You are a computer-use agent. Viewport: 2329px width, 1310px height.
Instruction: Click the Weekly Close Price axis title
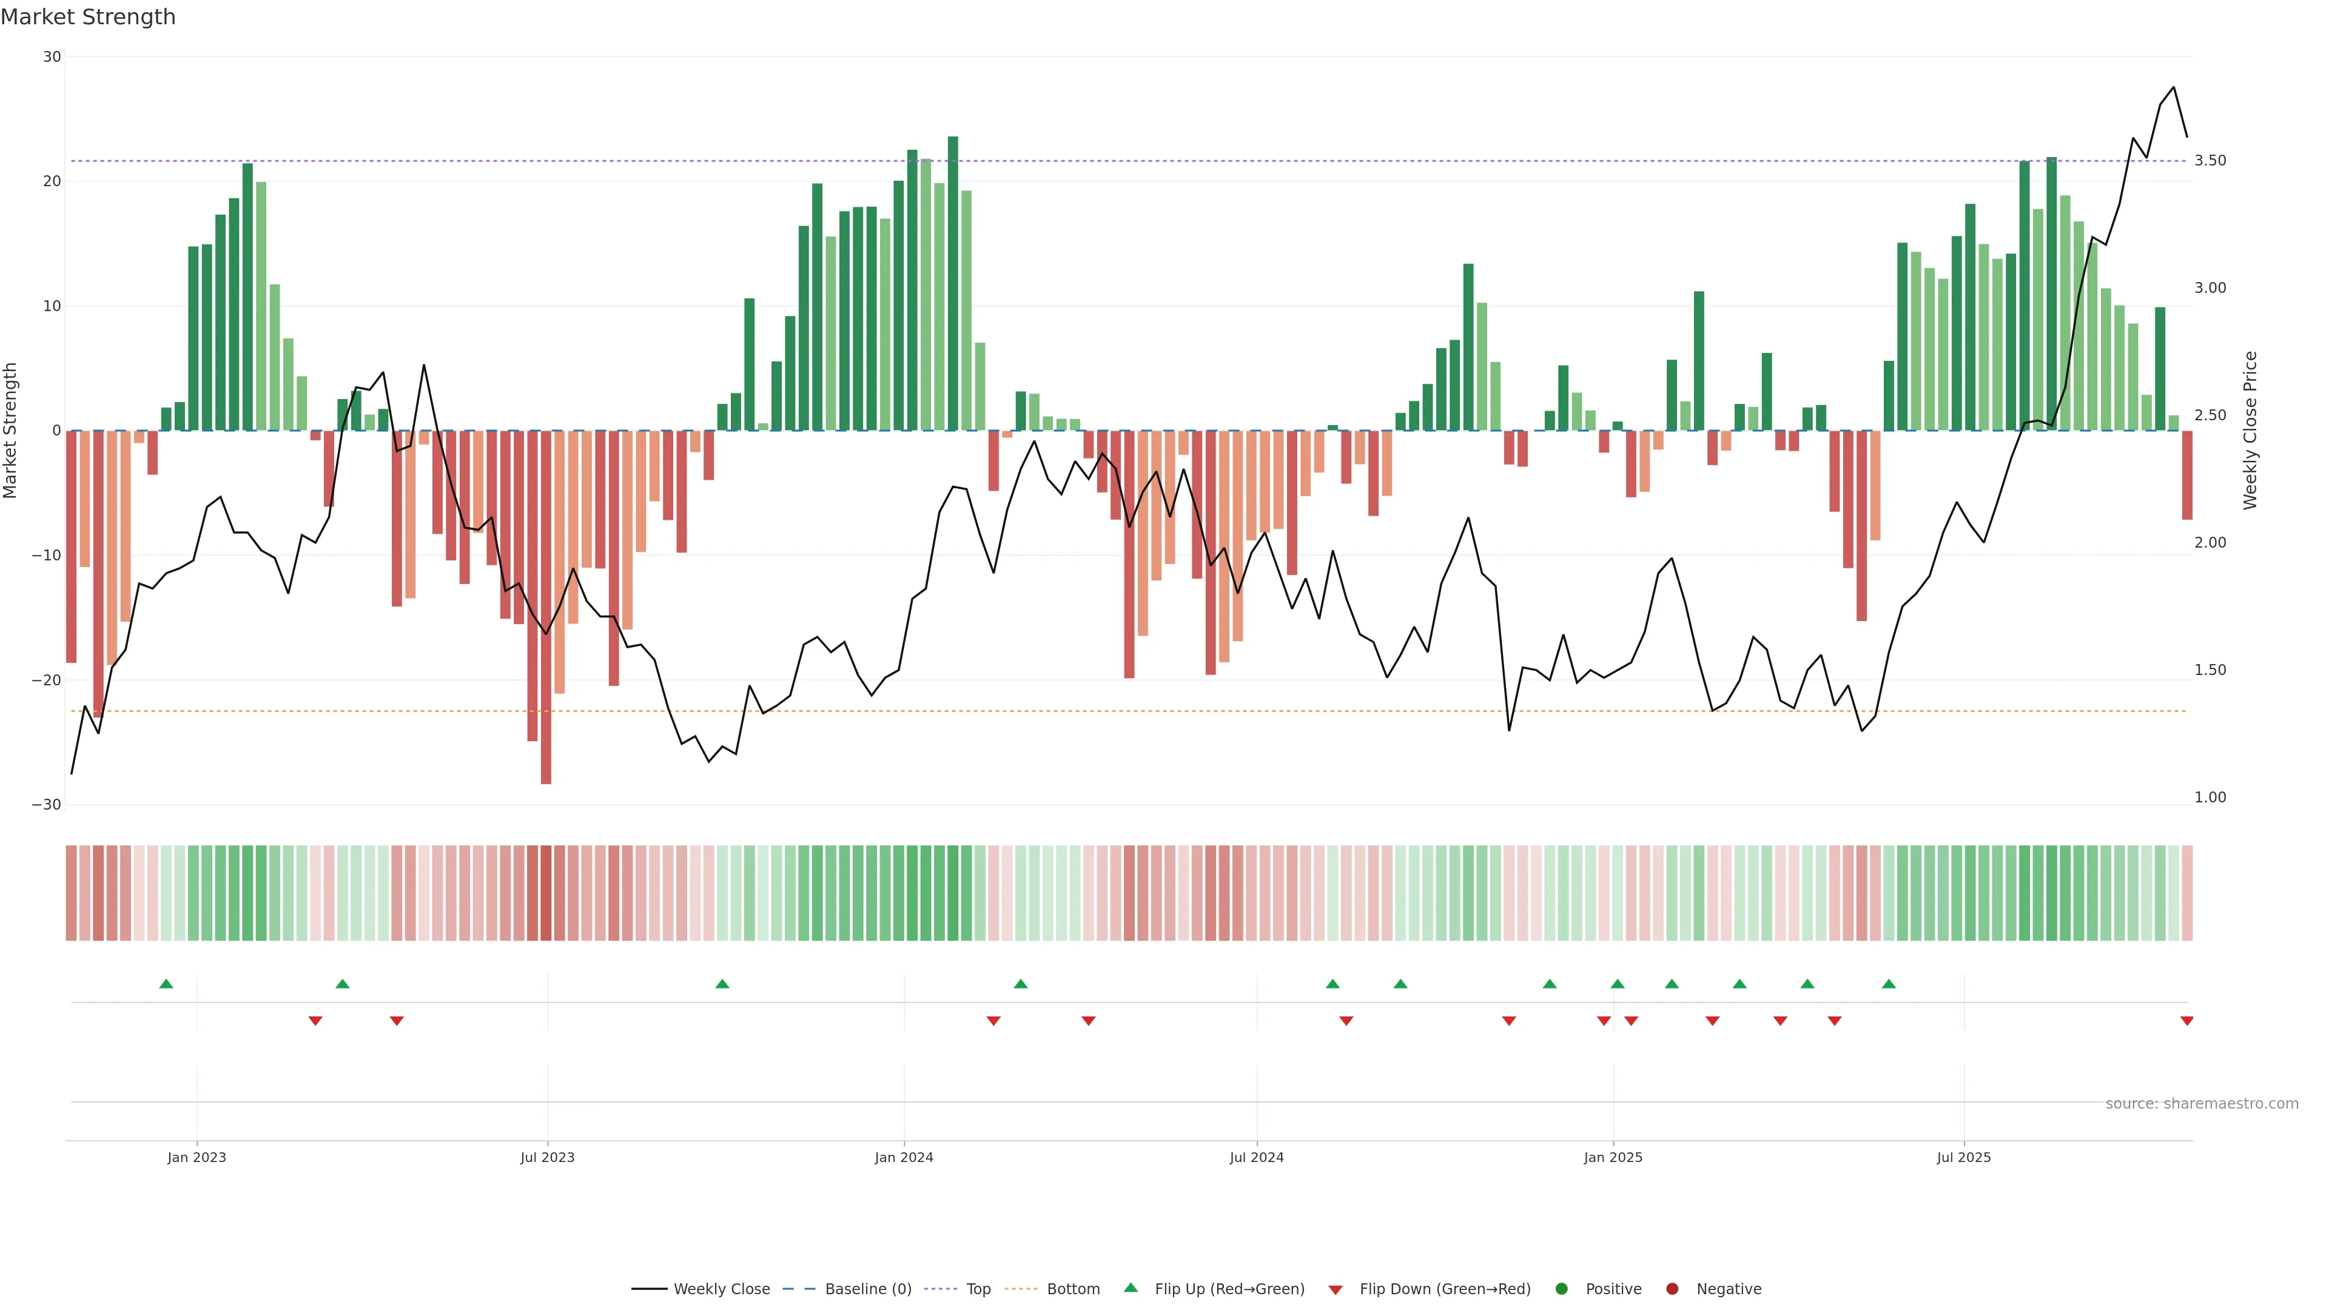tap(2250, 431)
